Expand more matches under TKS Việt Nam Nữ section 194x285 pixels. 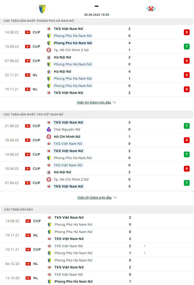97,197
